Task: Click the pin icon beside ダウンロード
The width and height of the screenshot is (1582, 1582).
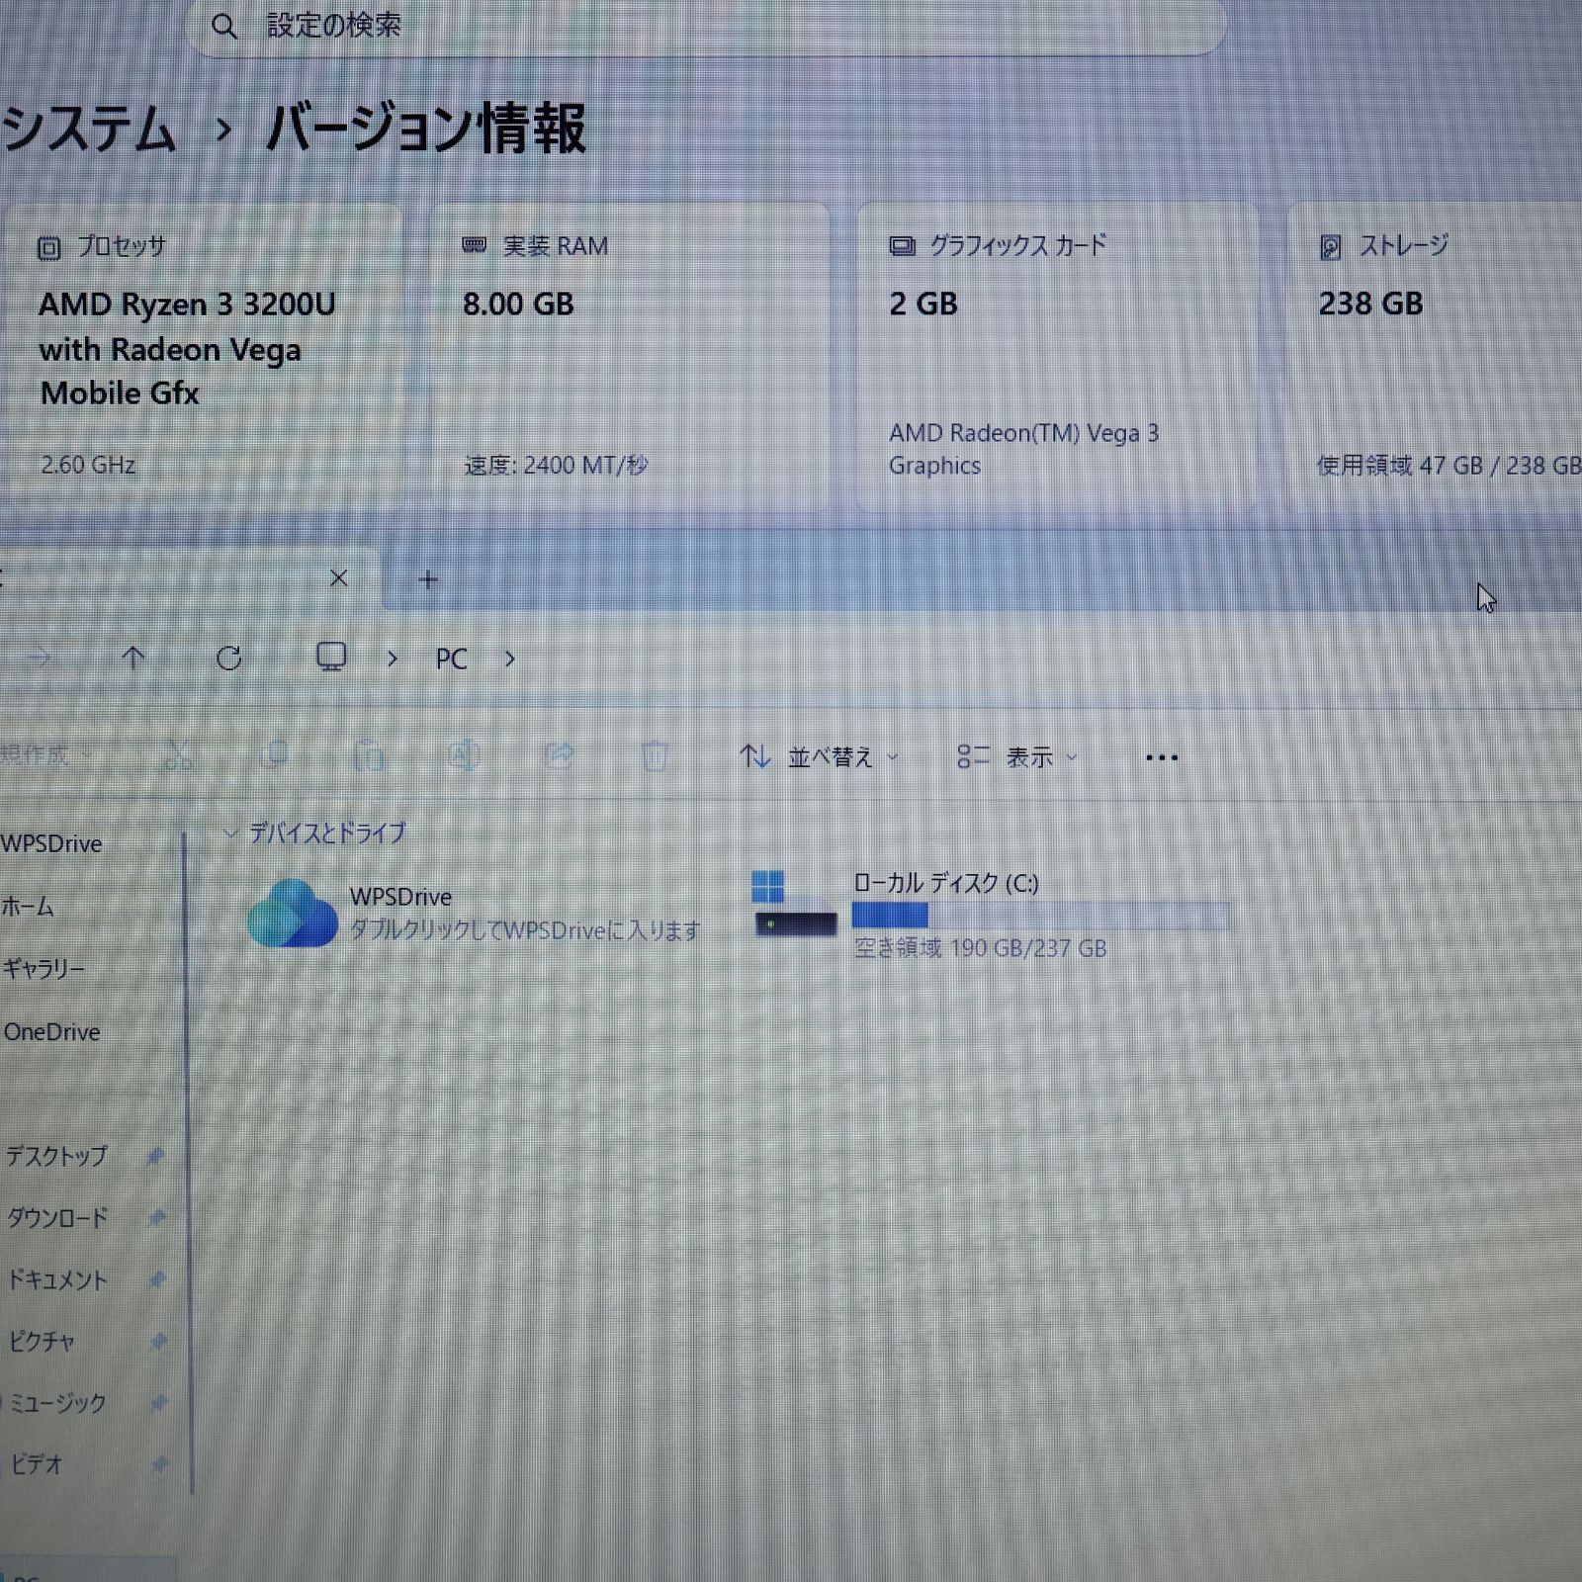Action: [x=156, y=1217]
